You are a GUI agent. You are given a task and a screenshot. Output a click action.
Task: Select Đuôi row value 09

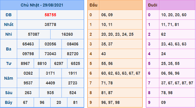click(163, 102)
